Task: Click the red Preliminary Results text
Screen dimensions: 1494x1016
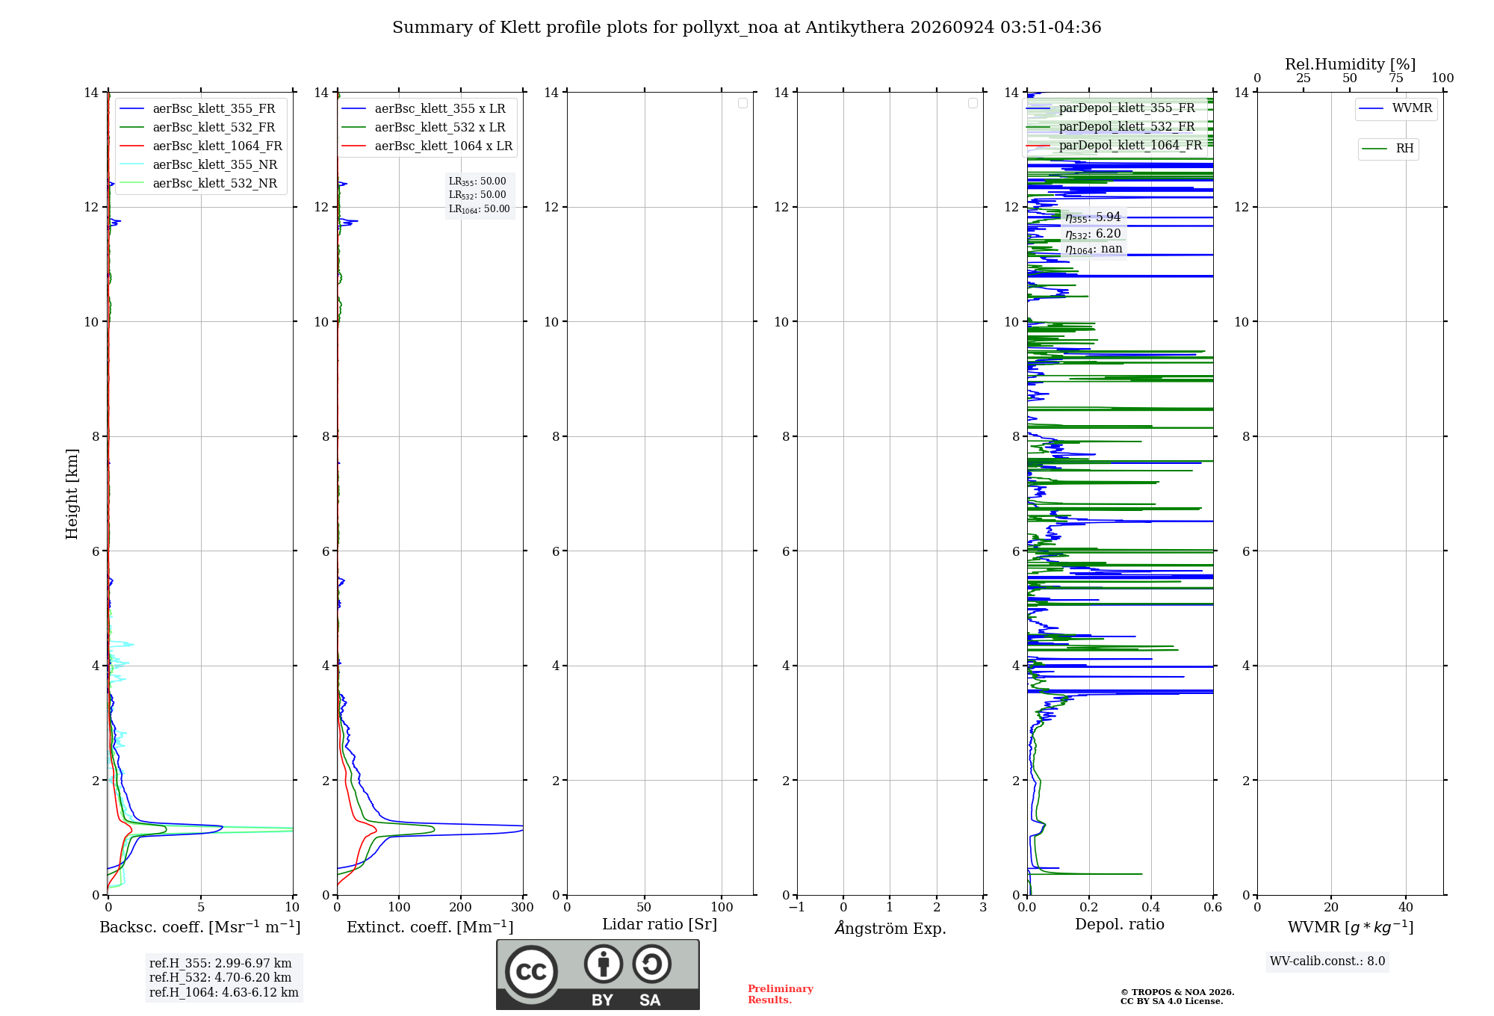Action: [781, 994]
